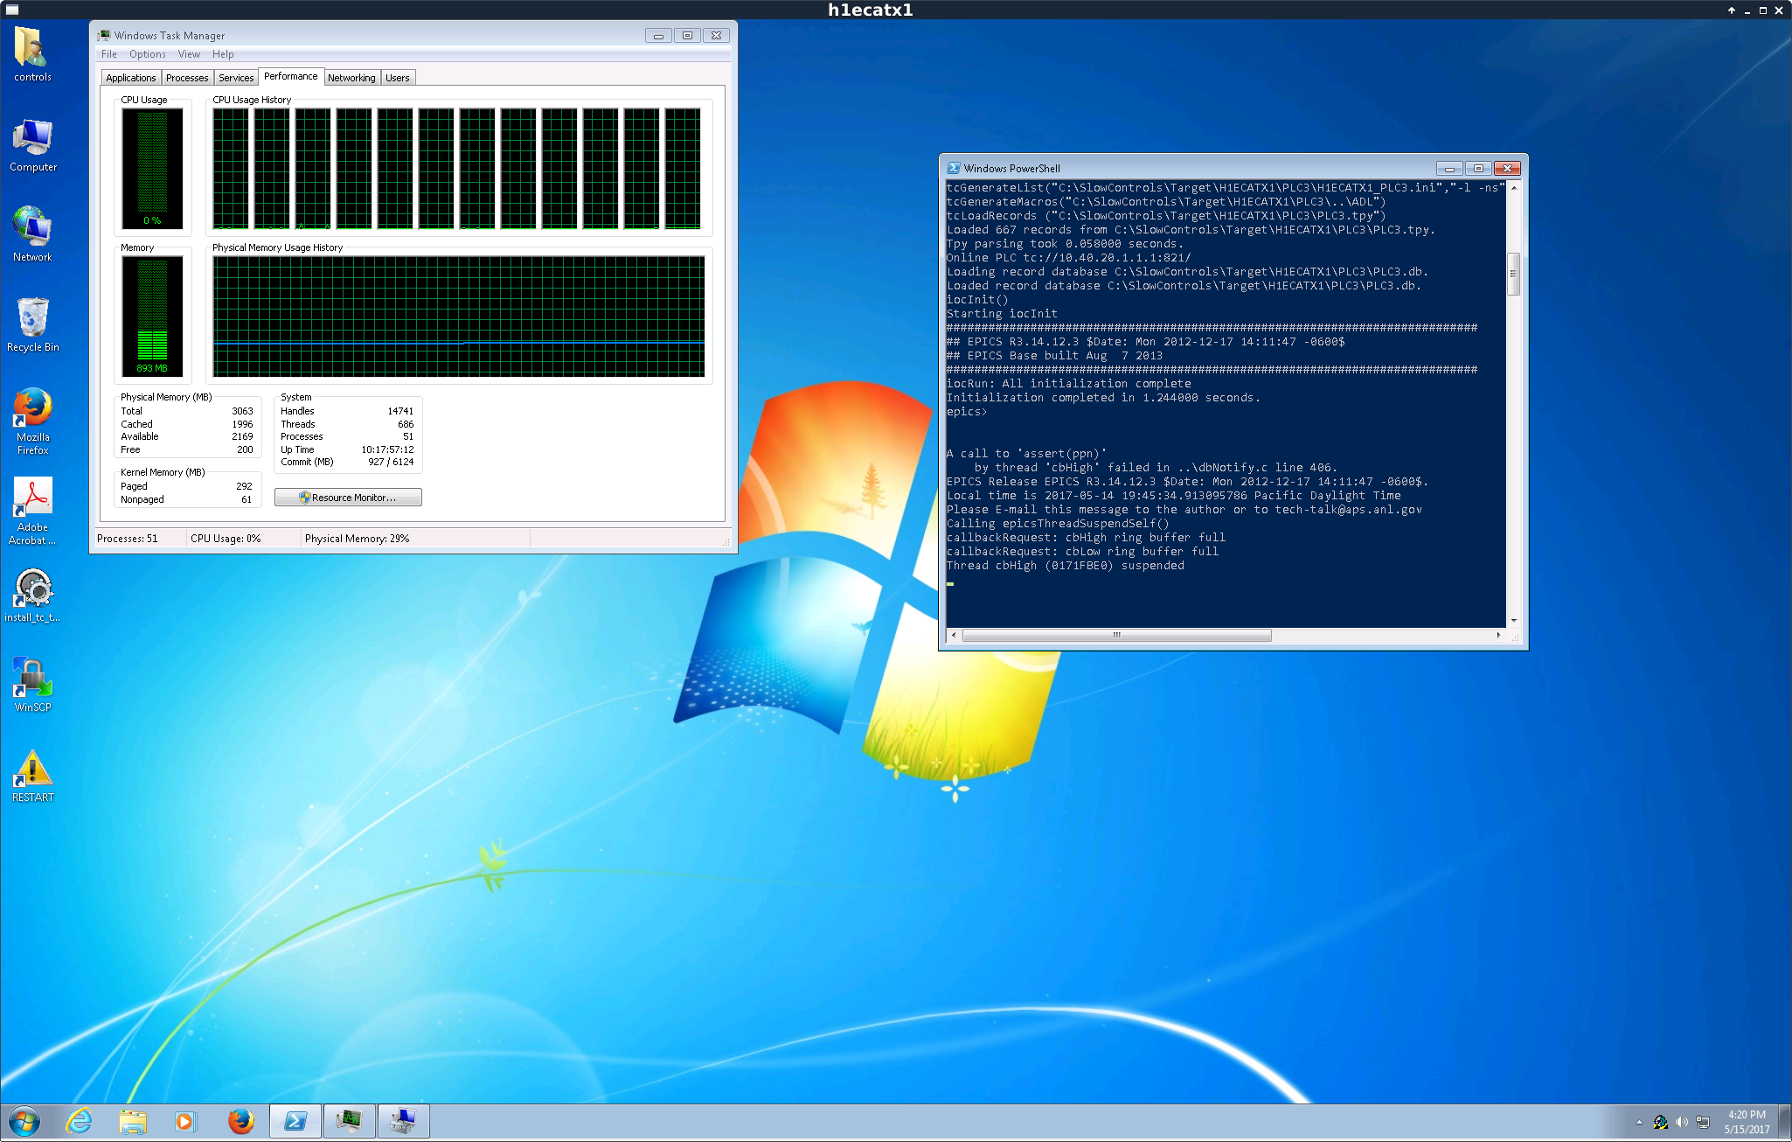
Task: Open the volume speaker tray icon
Action: pyautogui.click(x=1681, y=1122)
